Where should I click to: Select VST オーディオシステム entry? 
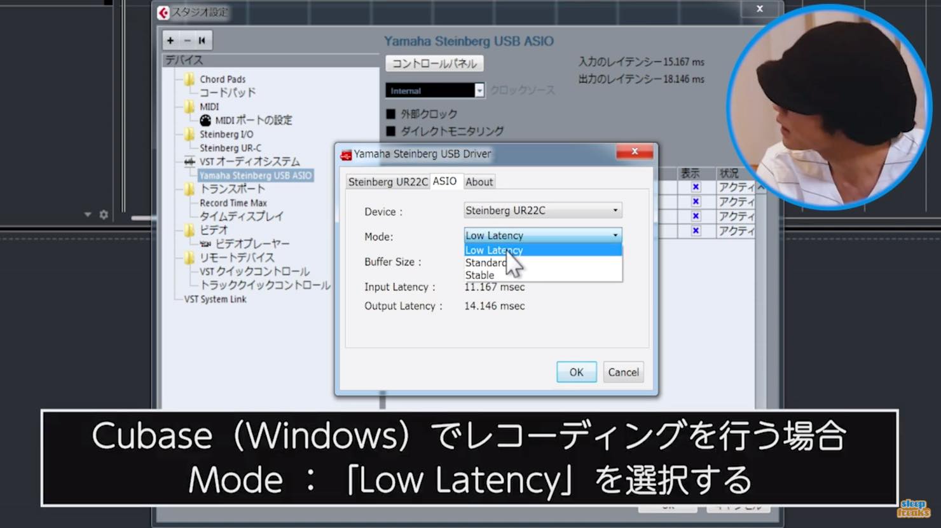(x=249, y=161)
